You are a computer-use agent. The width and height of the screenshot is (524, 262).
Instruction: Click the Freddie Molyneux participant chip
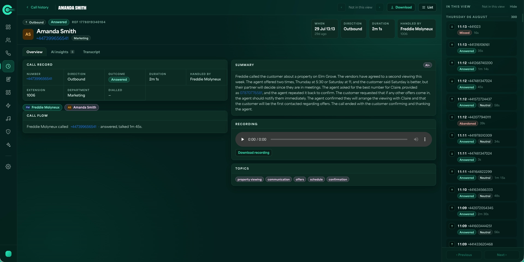point(43,107)
